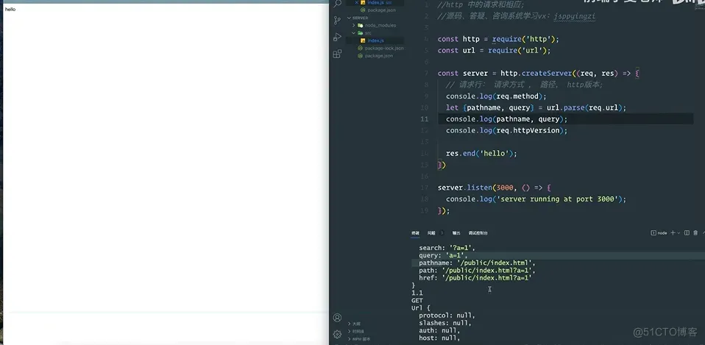Close index.js in the open editors list
705x345 pixels.
click(x=356, y=3)
